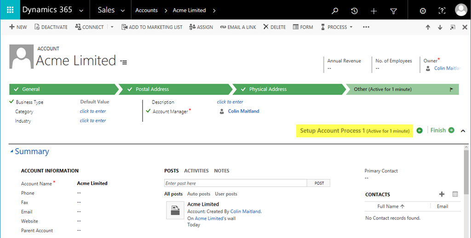Open the Dynamics 365 app launcher grid
The height and width of the screenshot is (238, 471).
click(10, 10)
